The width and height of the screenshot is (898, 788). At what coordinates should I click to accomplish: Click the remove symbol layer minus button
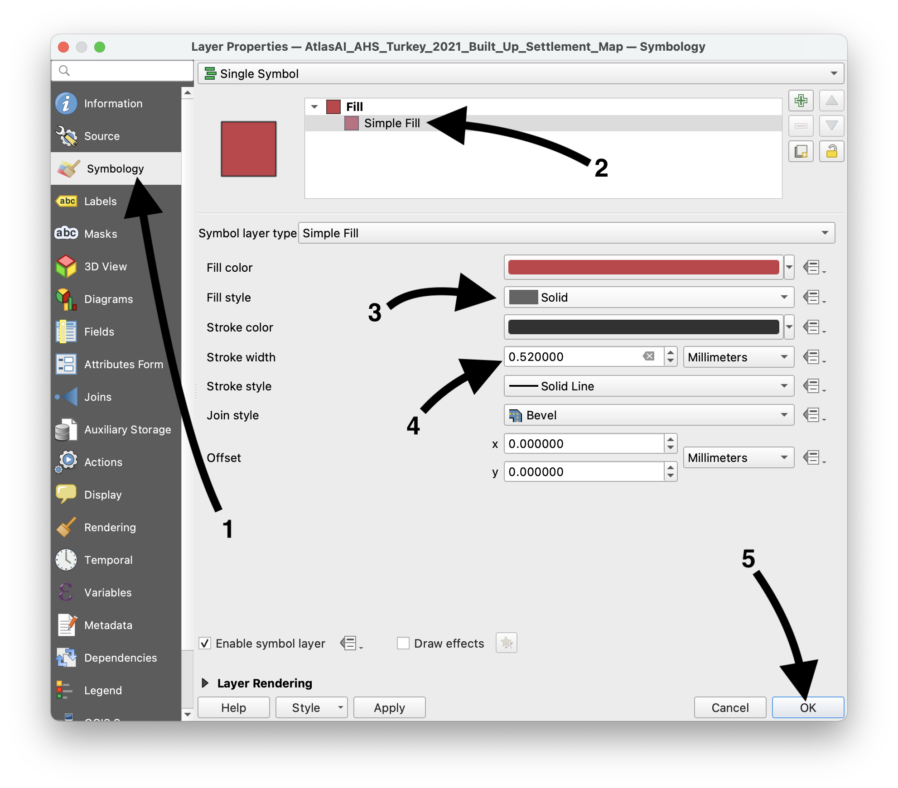click(801, 126)
